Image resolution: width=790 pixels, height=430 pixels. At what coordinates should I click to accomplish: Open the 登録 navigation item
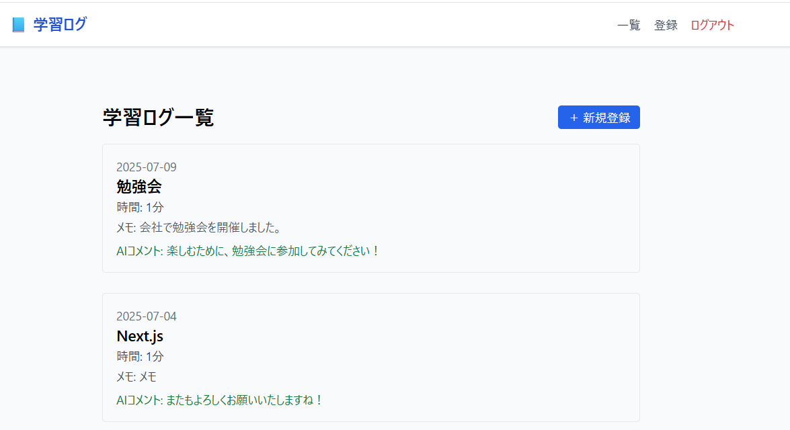tap(666, 25)
